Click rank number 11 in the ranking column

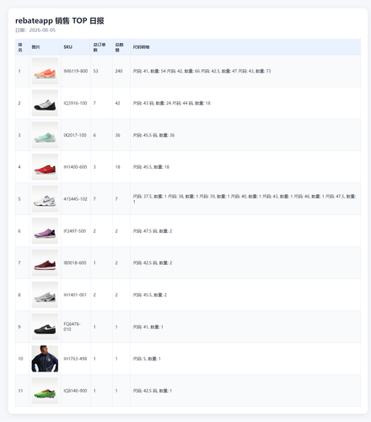point(20,391)
